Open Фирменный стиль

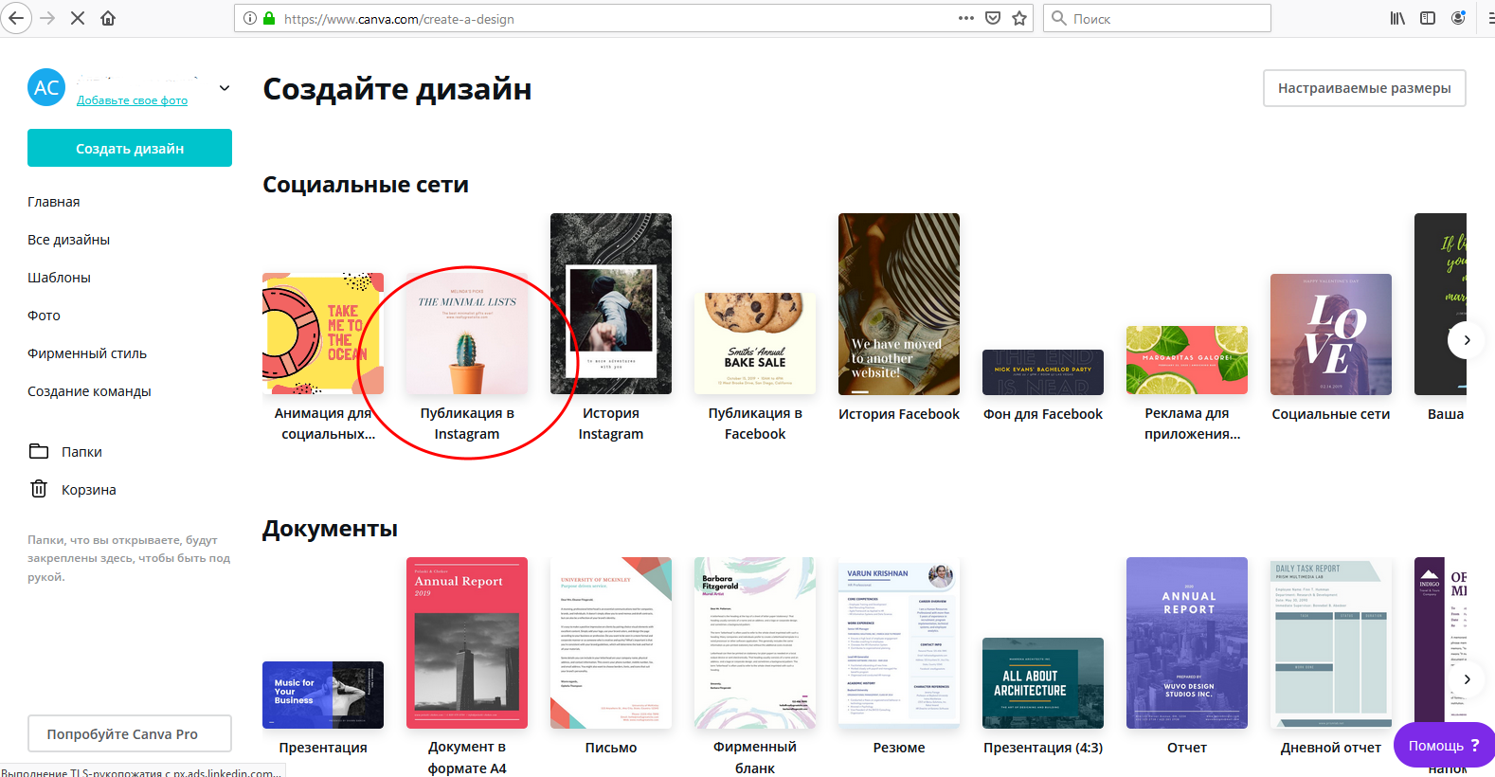pos(87,353)
